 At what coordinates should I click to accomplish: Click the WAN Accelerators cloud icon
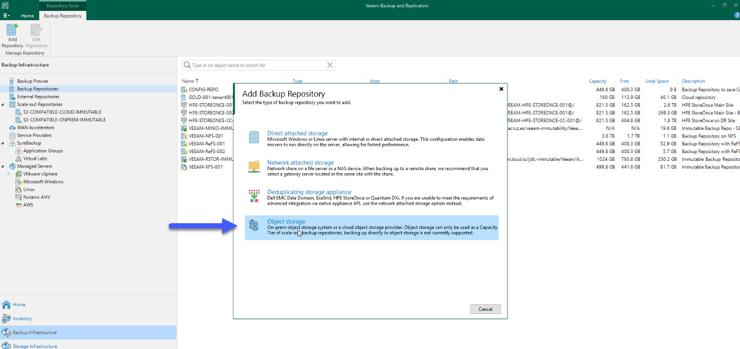[x=12, y=127]
